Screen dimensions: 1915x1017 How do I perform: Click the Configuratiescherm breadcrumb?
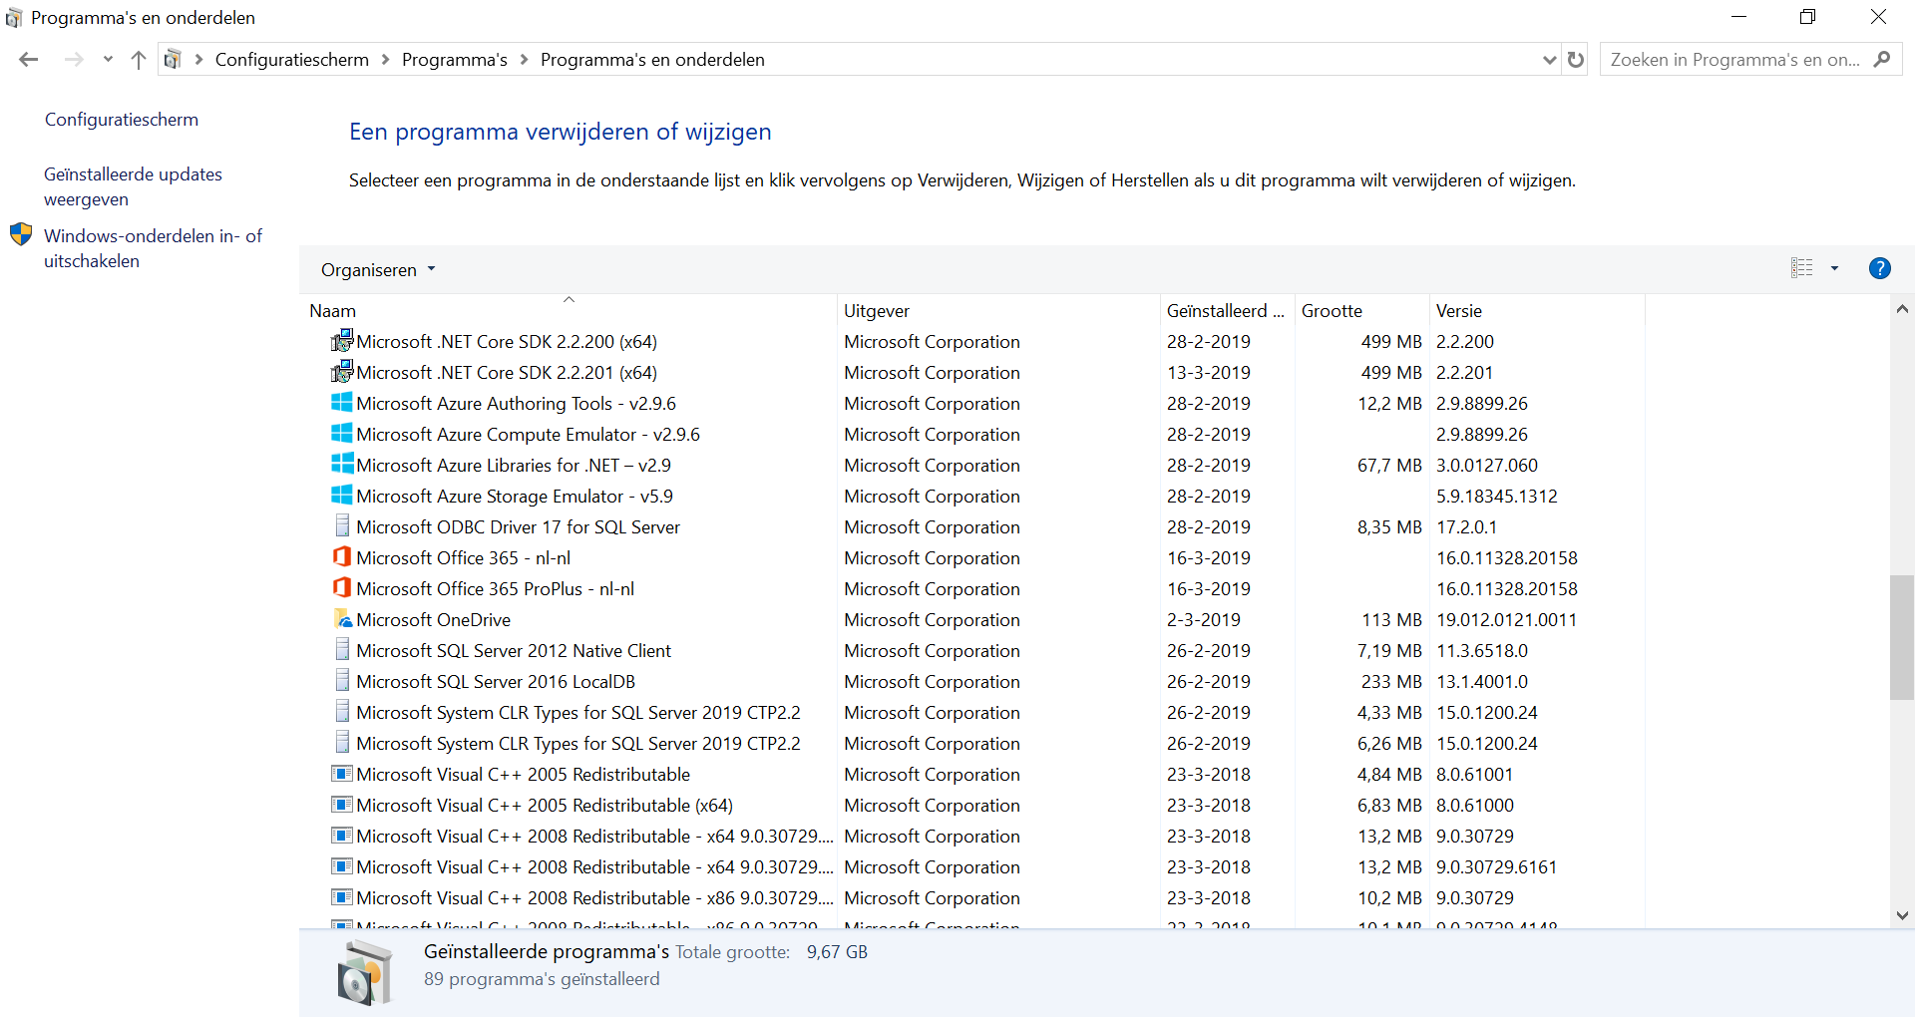(x=292, y=60)
